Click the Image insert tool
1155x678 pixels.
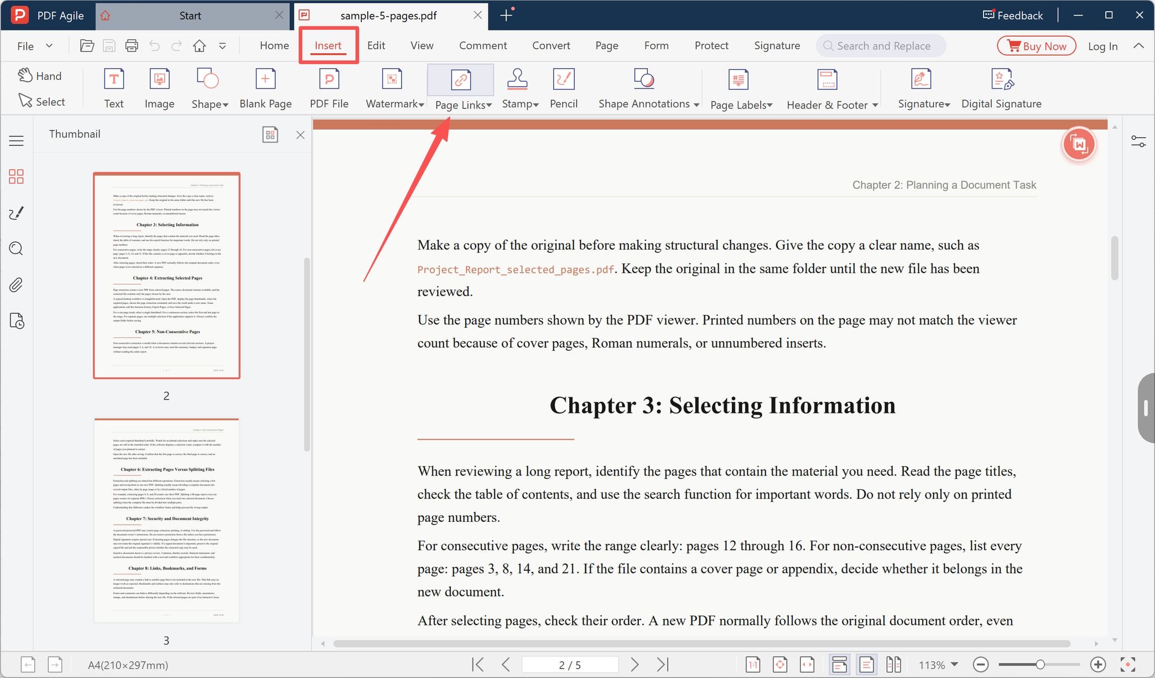(159, 89)
